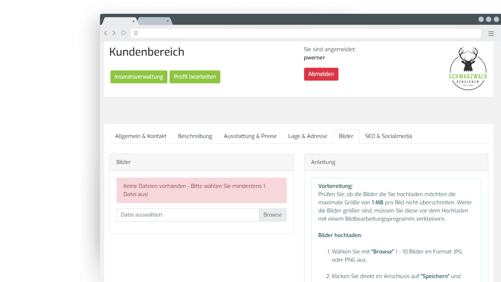The image size is (501, 282).
Task: Switch to the second browser tab
Action: click(x=153, y=21)
